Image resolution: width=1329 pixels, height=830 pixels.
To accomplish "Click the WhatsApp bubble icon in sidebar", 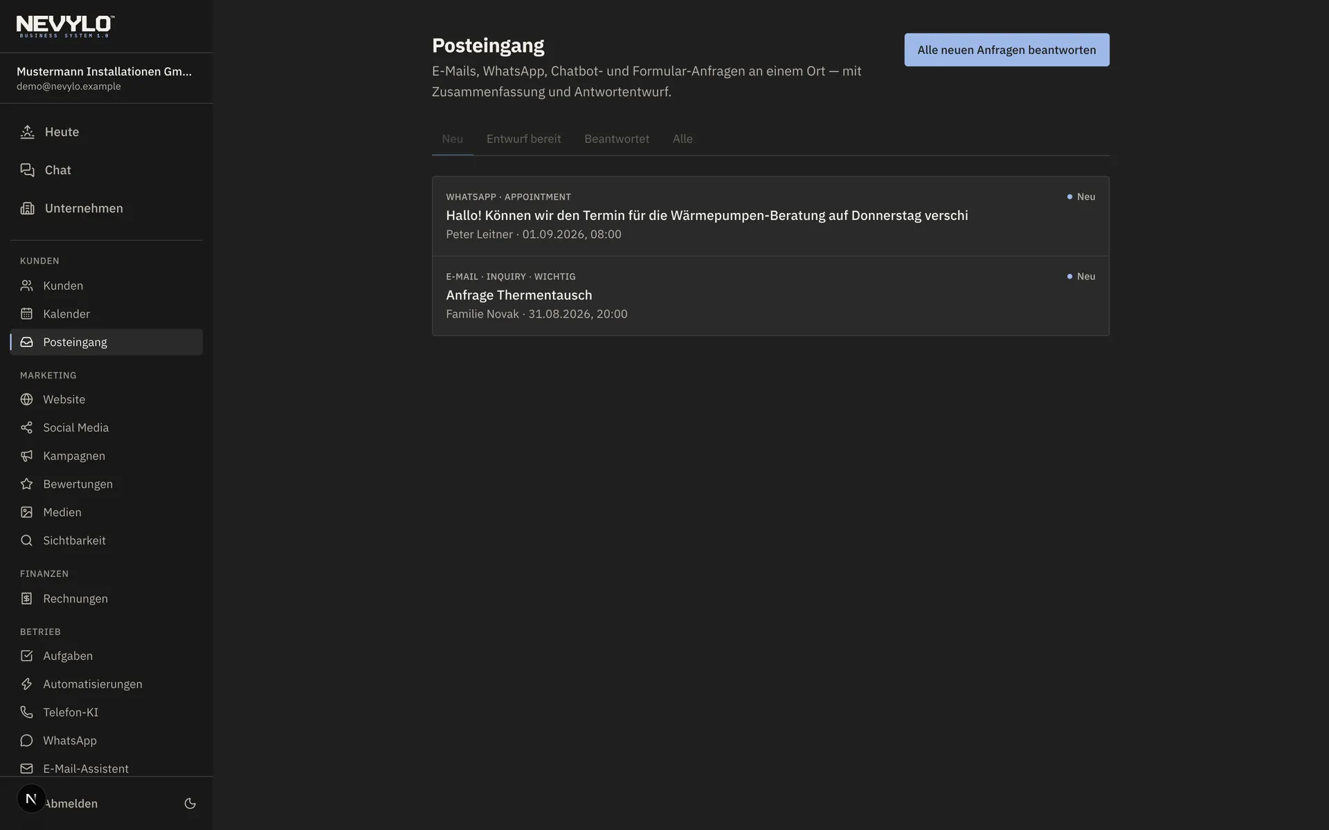I will (x=26, y=741).
